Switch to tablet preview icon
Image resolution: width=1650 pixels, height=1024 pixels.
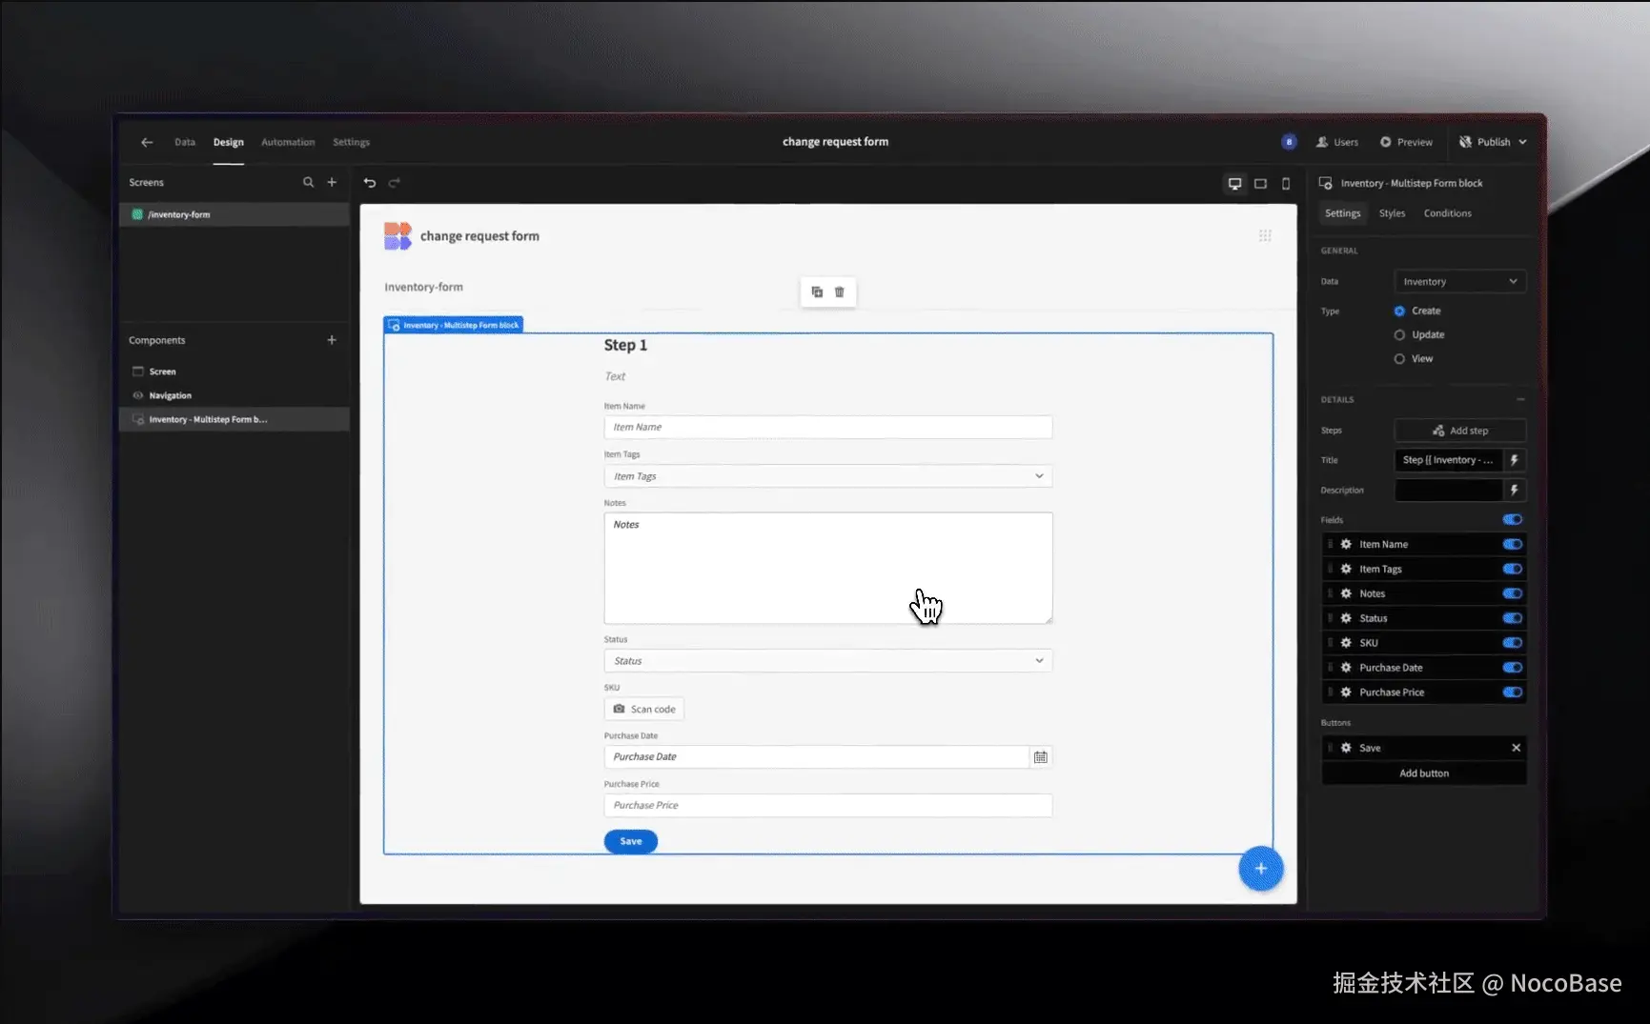(x=1261, y=183)
